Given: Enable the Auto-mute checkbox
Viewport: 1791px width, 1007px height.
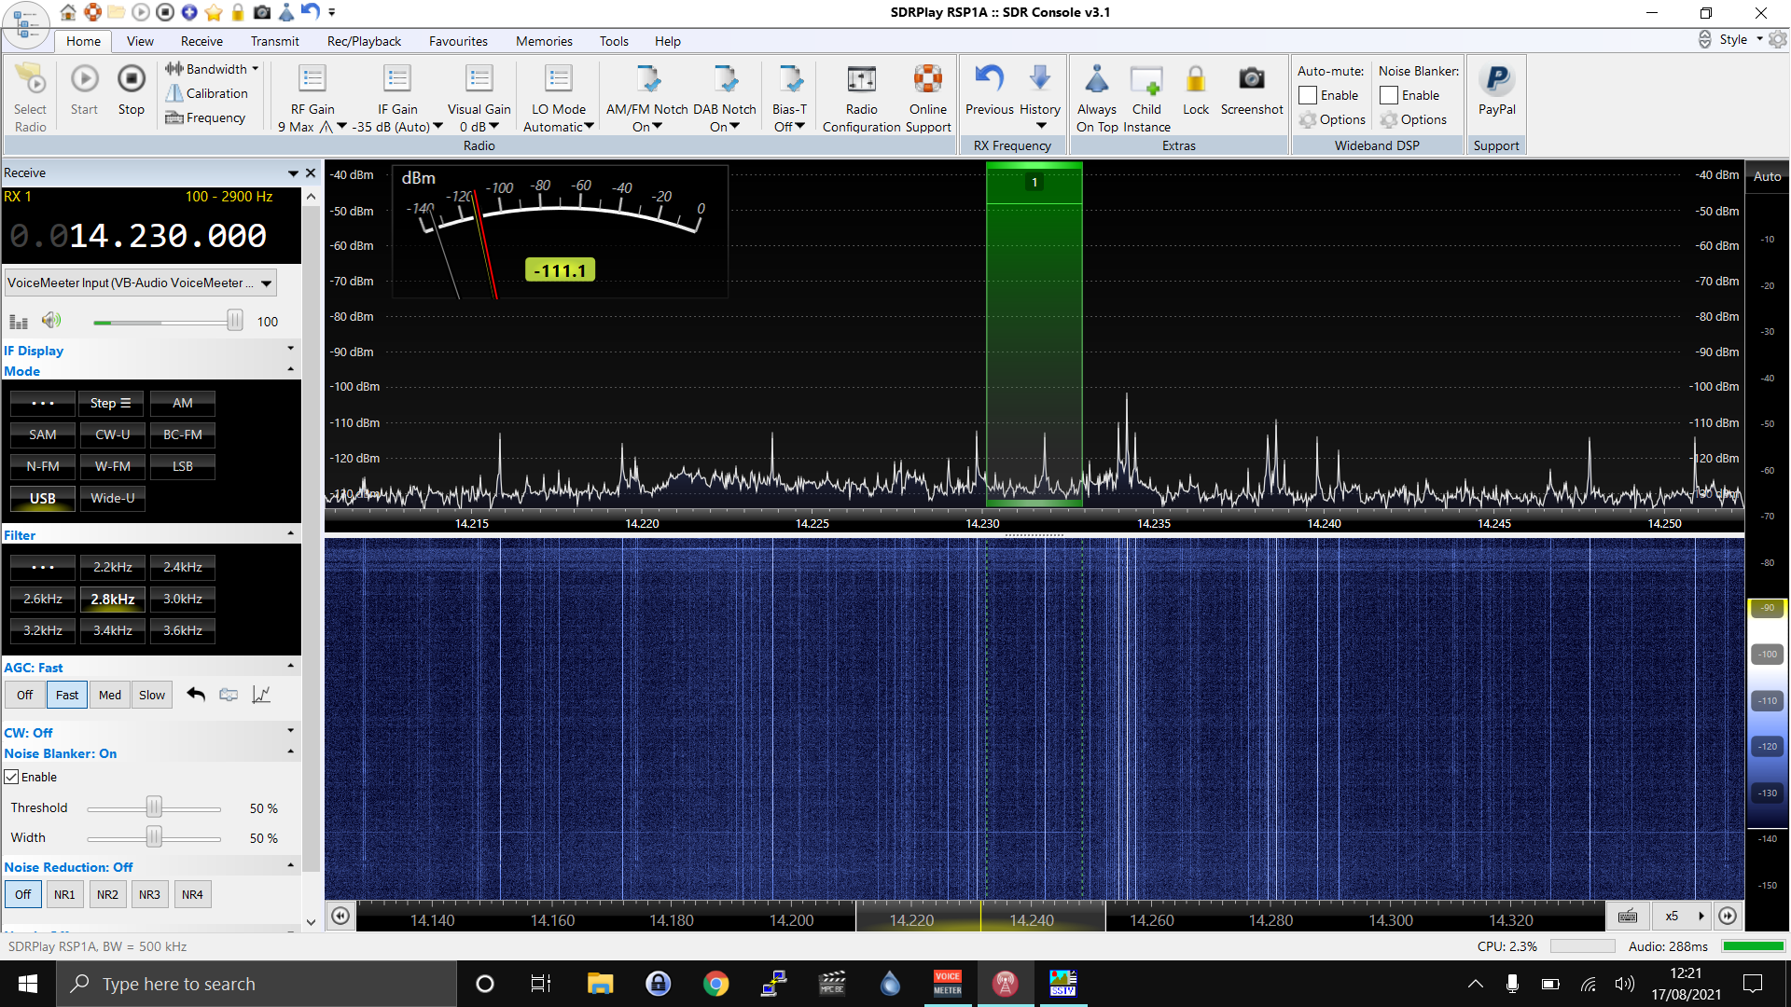Looking at the screenshot, I should click(x=1308, y=95).
